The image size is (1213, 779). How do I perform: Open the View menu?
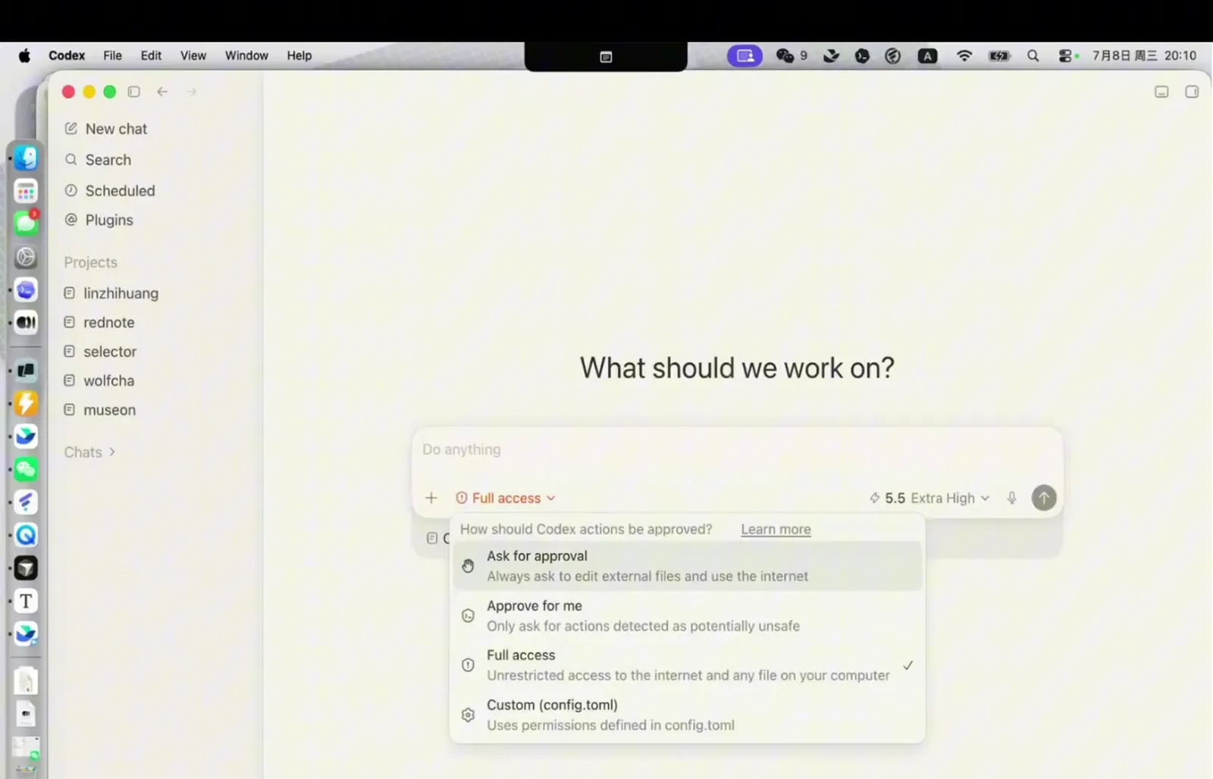(193, 56)
